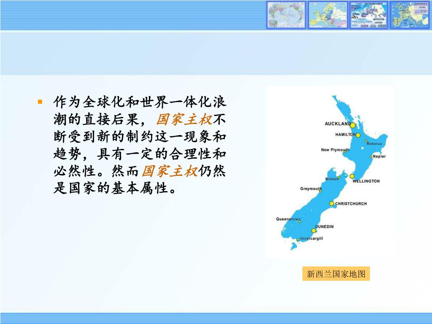Open the dark-blue annotated Europe map thumbnail
432x324 pixels.
[369, 15]
